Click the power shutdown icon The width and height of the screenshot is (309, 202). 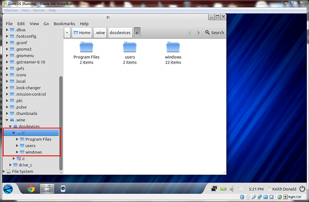[x=302, y=189]
